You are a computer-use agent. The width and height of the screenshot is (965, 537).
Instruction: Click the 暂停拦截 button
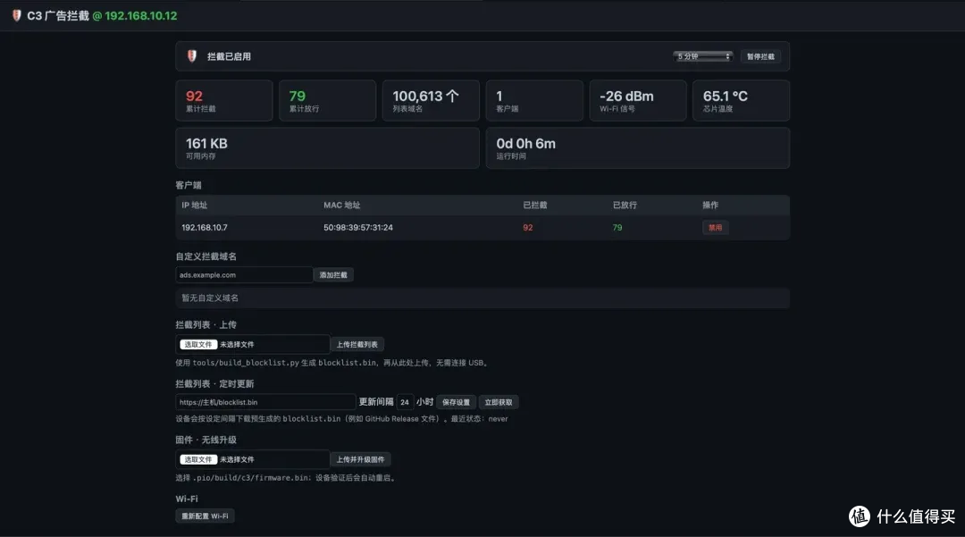coord(760,56)
